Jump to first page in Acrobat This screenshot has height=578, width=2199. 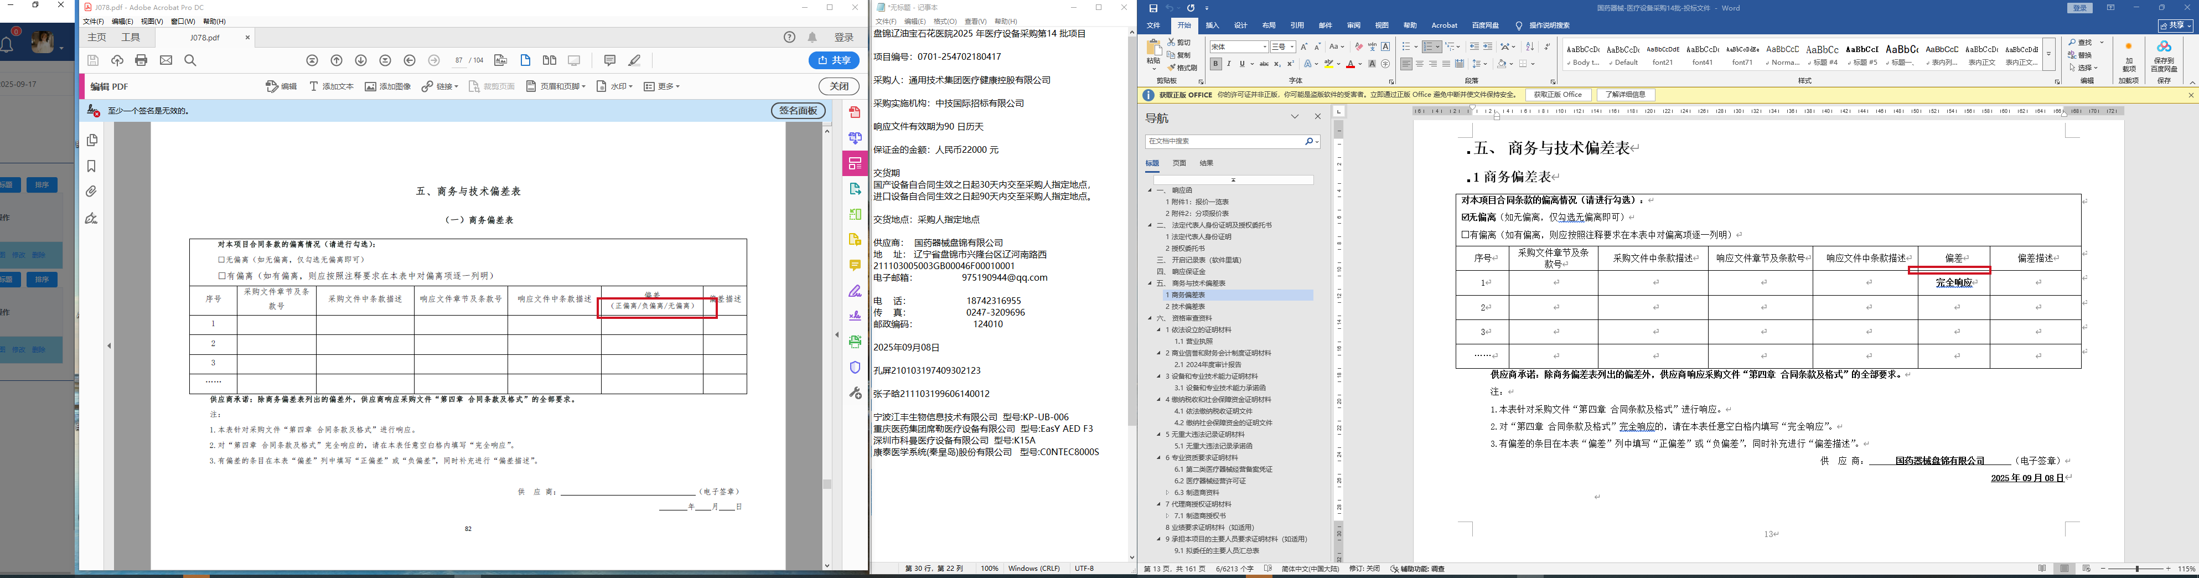(312, 60)
